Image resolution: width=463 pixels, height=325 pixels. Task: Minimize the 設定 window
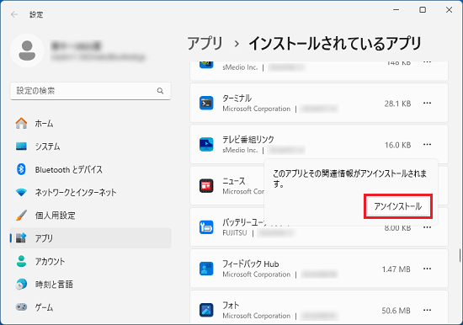coord(396,10)
